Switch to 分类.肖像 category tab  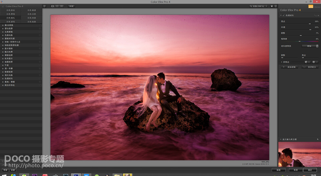click(x=32, y=18)
